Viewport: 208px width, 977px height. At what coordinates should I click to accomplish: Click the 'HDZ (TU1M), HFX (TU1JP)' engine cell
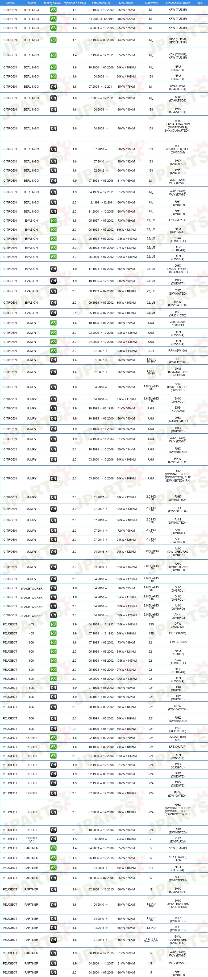[x=178, y=40]
